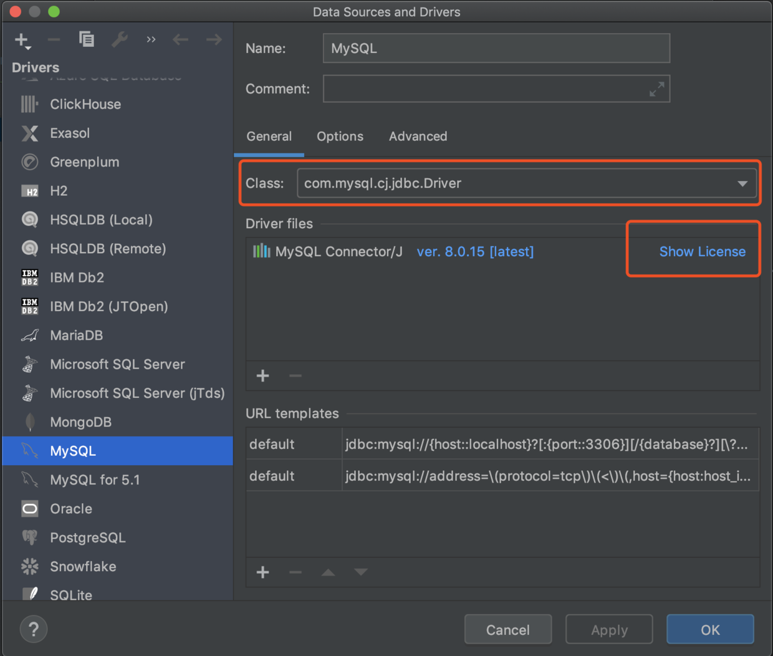Image resolution: width=773 pixels, height=656 pixels.
Task: Click the Show License link
Action: tap(702, 251)
